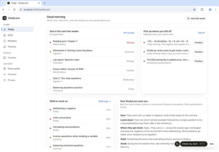Open the Chrome three-dot menu
Viewport: 219px width, 152px height.
(216, 9)
